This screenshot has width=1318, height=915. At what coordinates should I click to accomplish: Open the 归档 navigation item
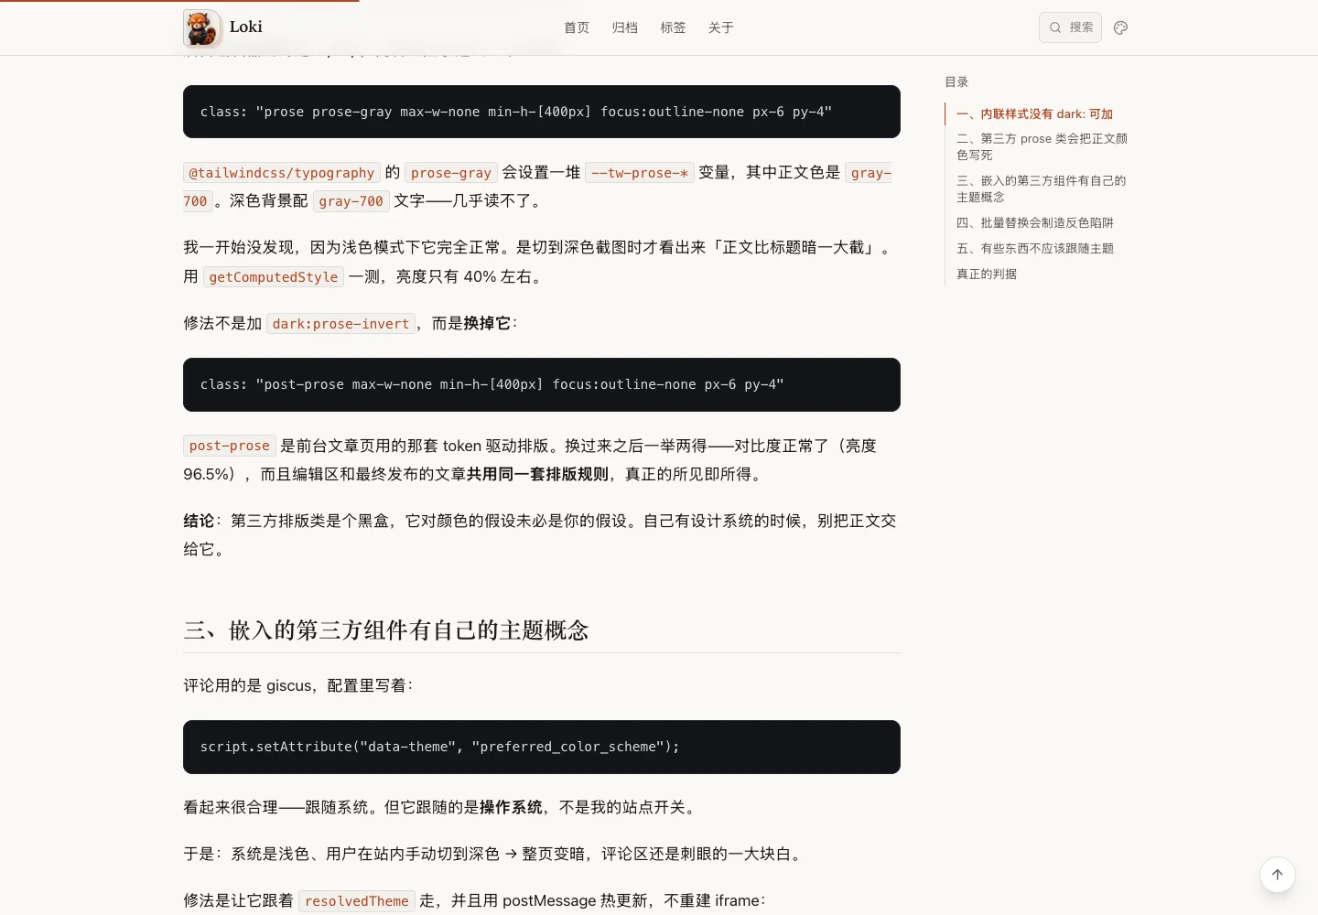tap(624, 27)
